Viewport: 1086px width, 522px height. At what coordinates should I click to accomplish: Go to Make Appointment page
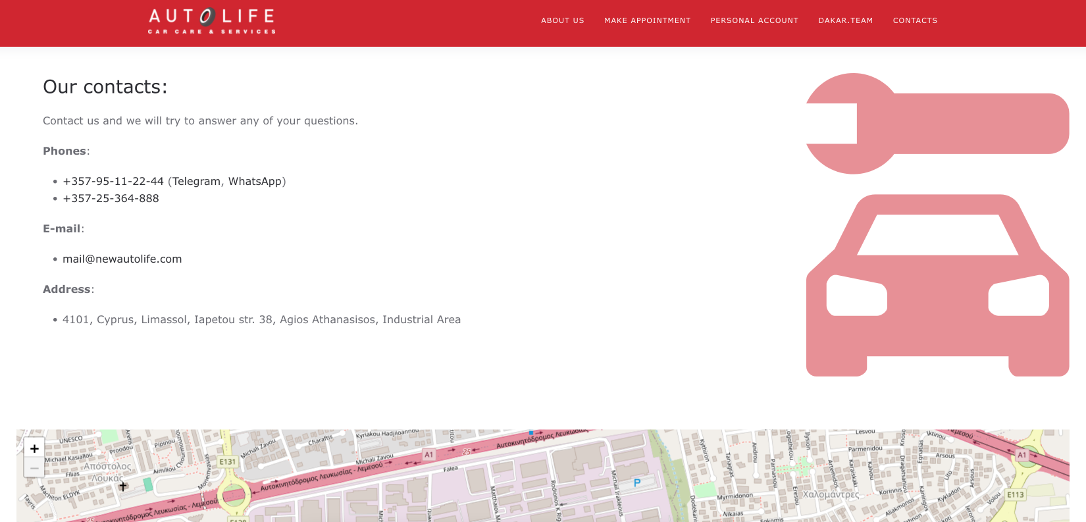(x=647, y=20)
